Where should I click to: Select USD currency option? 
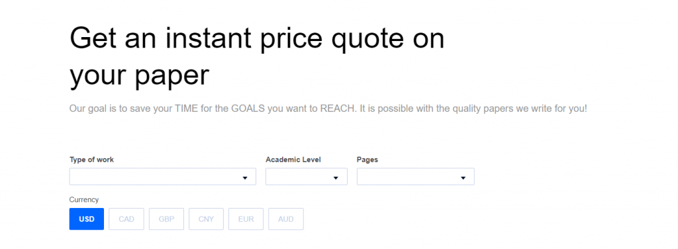pyautogui.click(x=87, y=219)
